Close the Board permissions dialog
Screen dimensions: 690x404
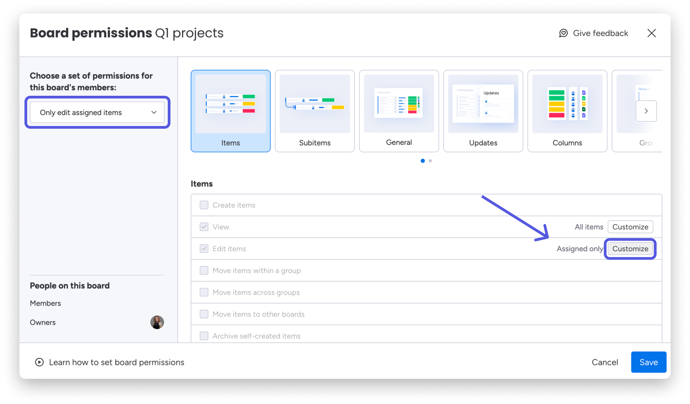pyautogui.click(x=652, y=33)
